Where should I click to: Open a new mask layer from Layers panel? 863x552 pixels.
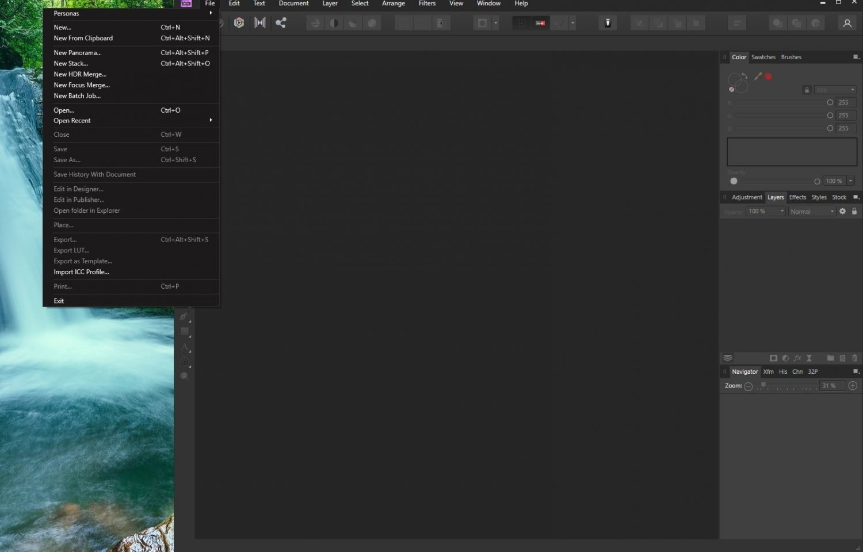pos(774,358)
